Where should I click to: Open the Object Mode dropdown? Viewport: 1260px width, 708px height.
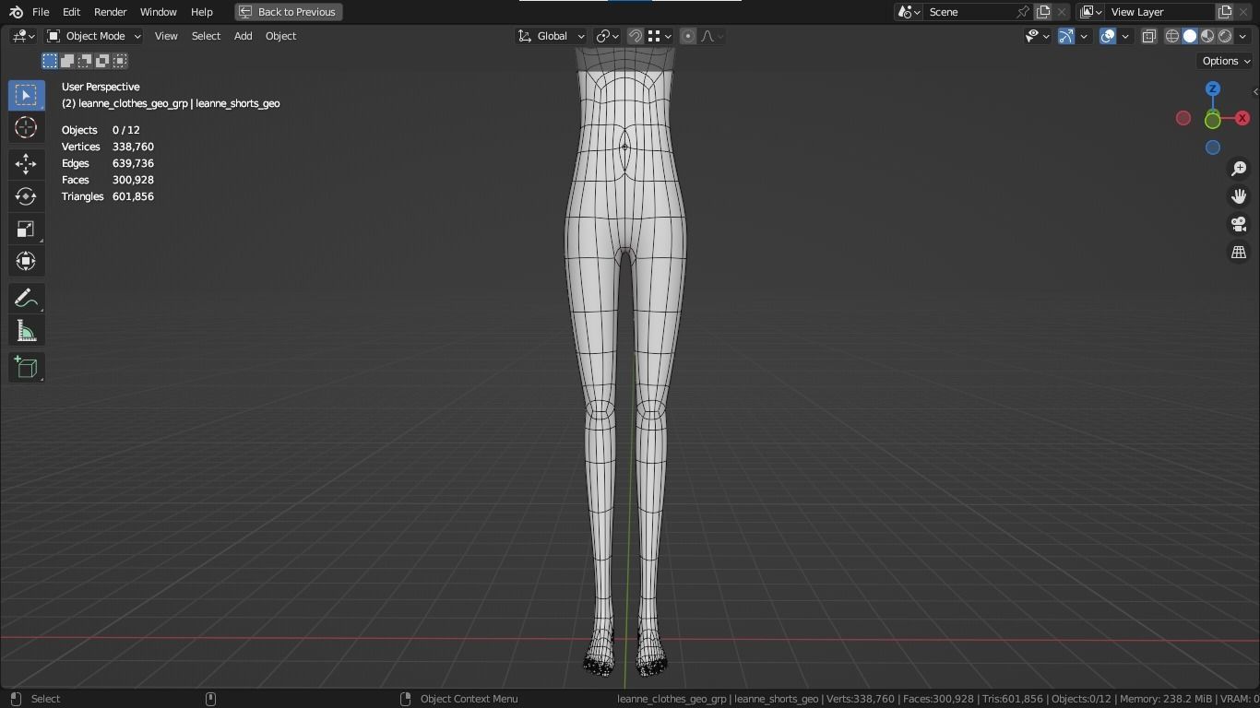(x=93, y=36)
